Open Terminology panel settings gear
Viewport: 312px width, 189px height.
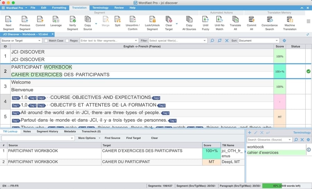[x=308, y=140]
